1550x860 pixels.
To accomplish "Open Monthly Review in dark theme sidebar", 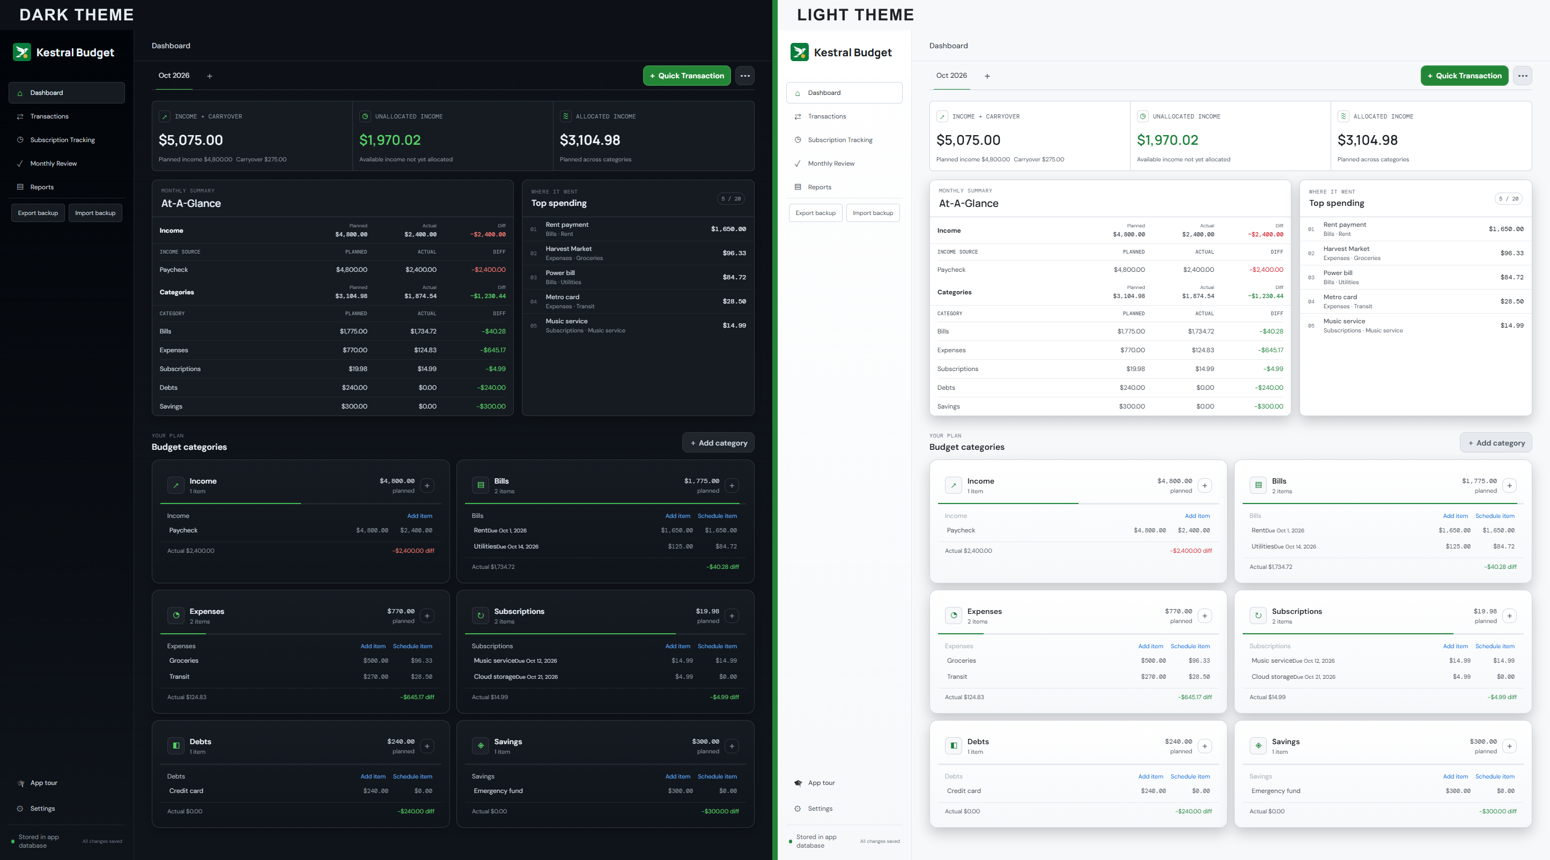I will (x=67, y=164).
